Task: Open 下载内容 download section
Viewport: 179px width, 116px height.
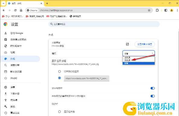Action: (20, 94)
